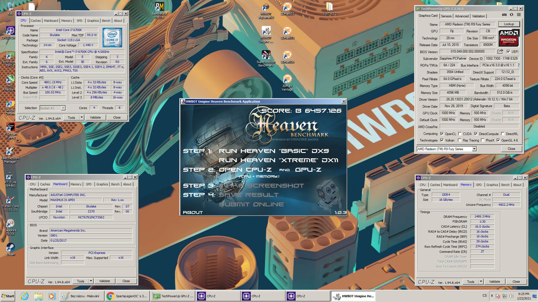Image resolution: width=538 pixels, height=302 pixels.
Task: Open SPD tab in Mainboard CPU-Z window
Action: point(89,184)
